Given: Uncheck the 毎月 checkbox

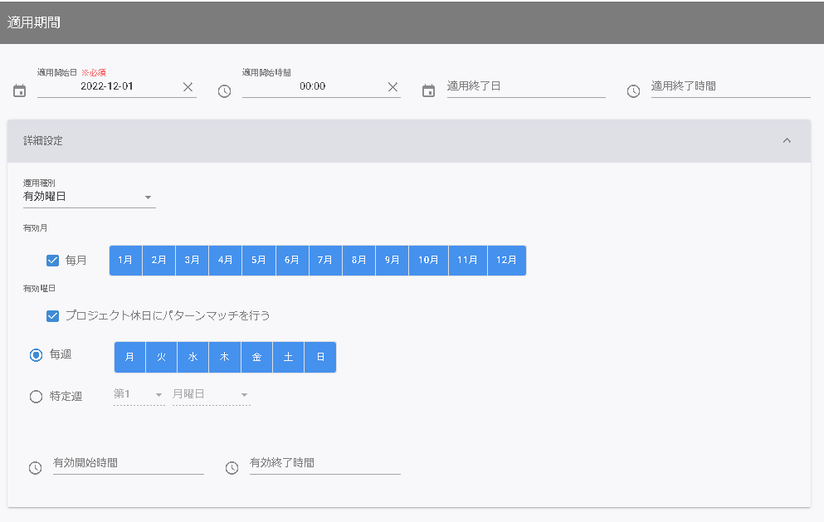Looking at the screenshot, I should (53, 261).
